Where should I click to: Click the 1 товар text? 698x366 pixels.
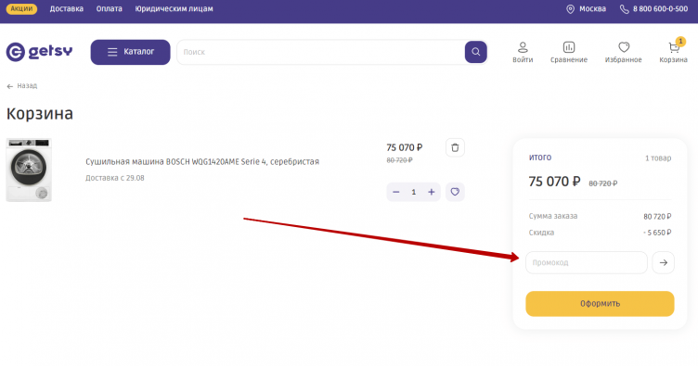(658, 158)
